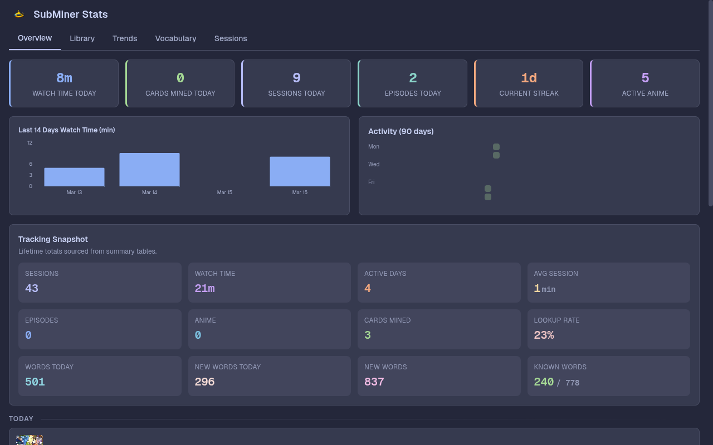Screen dimensions: 713x445
Task: Select the Active Anime card showing 5
Action: tap(644, 83)
